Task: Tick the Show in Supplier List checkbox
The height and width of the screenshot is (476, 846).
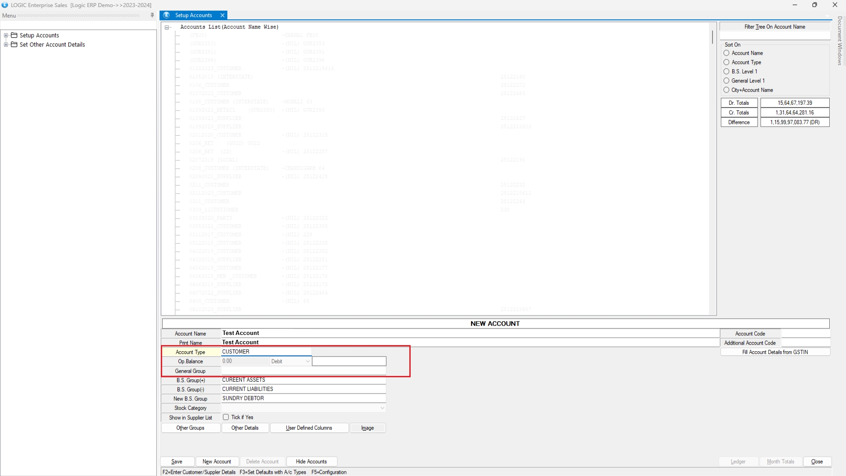Action: coord(226,417)
